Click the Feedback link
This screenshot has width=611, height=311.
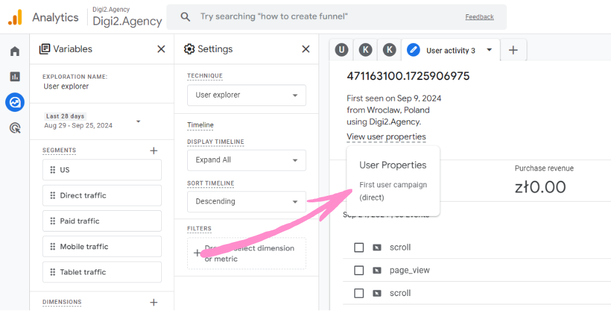pyautogui.click(x=479, y=17)
